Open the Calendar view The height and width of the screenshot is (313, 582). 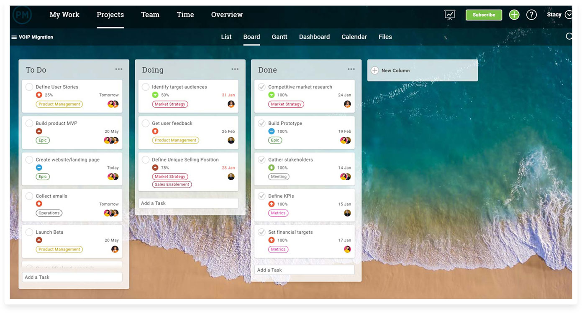354,37
